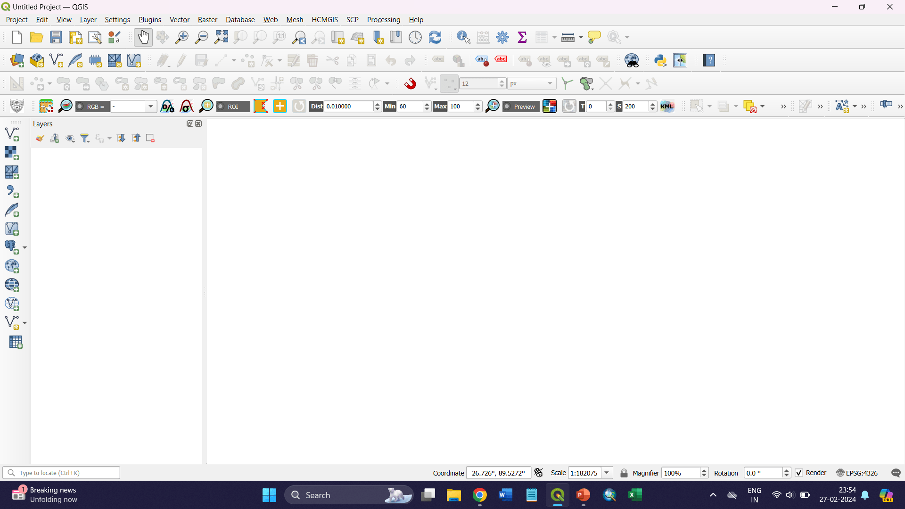
Task: Increase the Rotation spin box
Action: pyautogui.click(x=786, y=470)
